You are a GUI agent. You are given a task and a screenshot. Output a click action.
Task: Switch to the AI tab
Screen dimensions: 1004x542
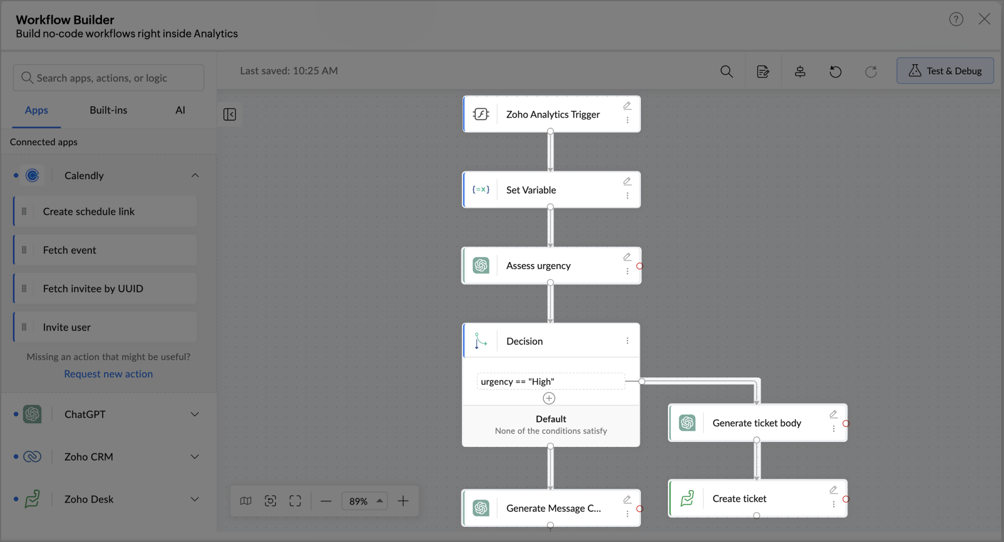tap(180, 110)
